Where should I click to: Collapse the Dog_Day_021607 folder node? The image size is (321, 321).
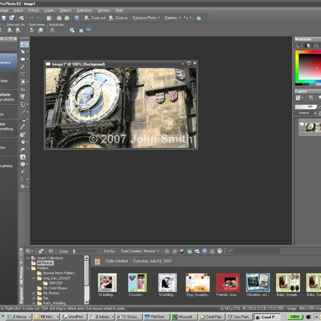tap(33, 278)
